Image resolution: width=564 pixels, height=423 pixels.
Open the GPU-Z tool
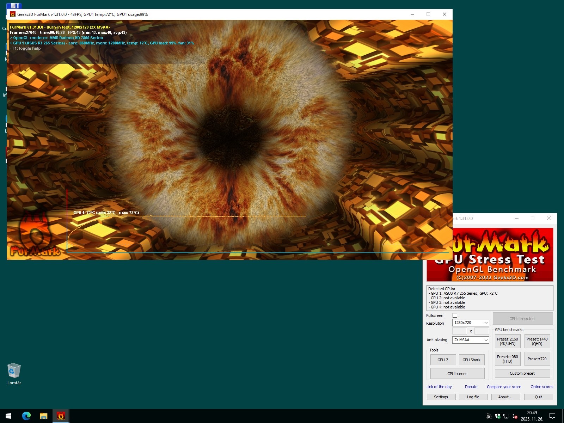443,360
